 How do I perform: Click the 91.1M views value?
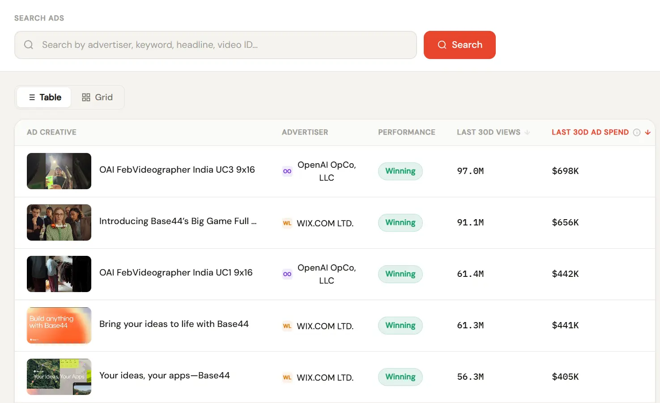[470, 222]
